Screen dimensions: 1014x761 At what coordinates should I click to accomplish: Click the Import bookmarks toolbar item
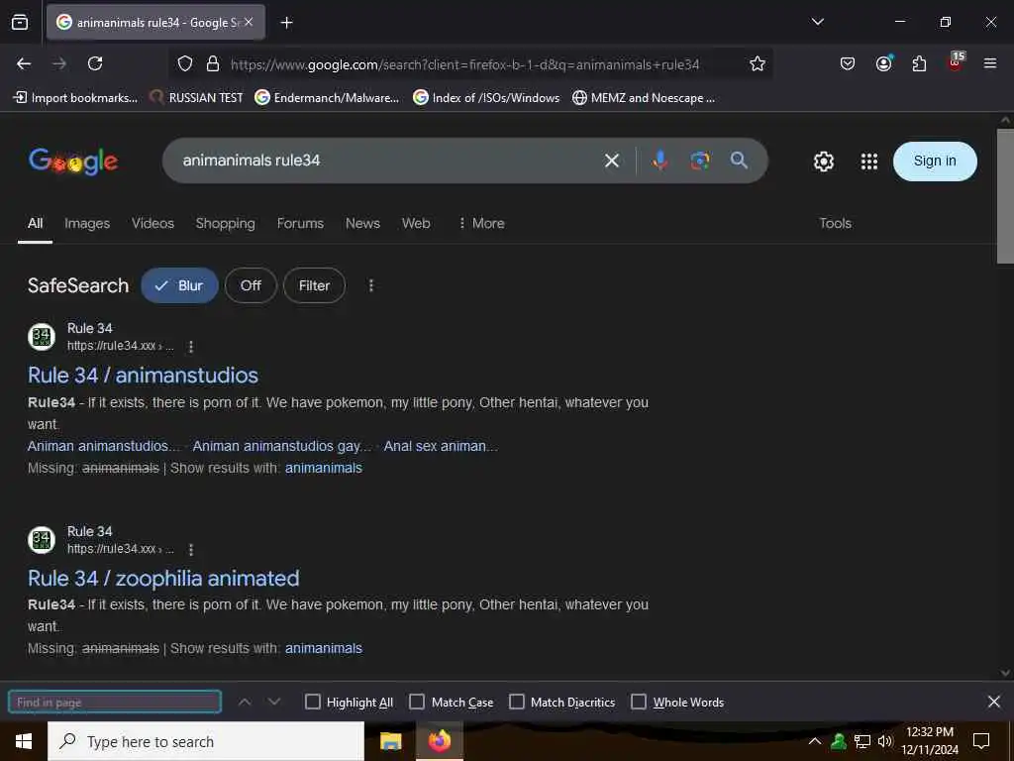[x=75, y=98]
